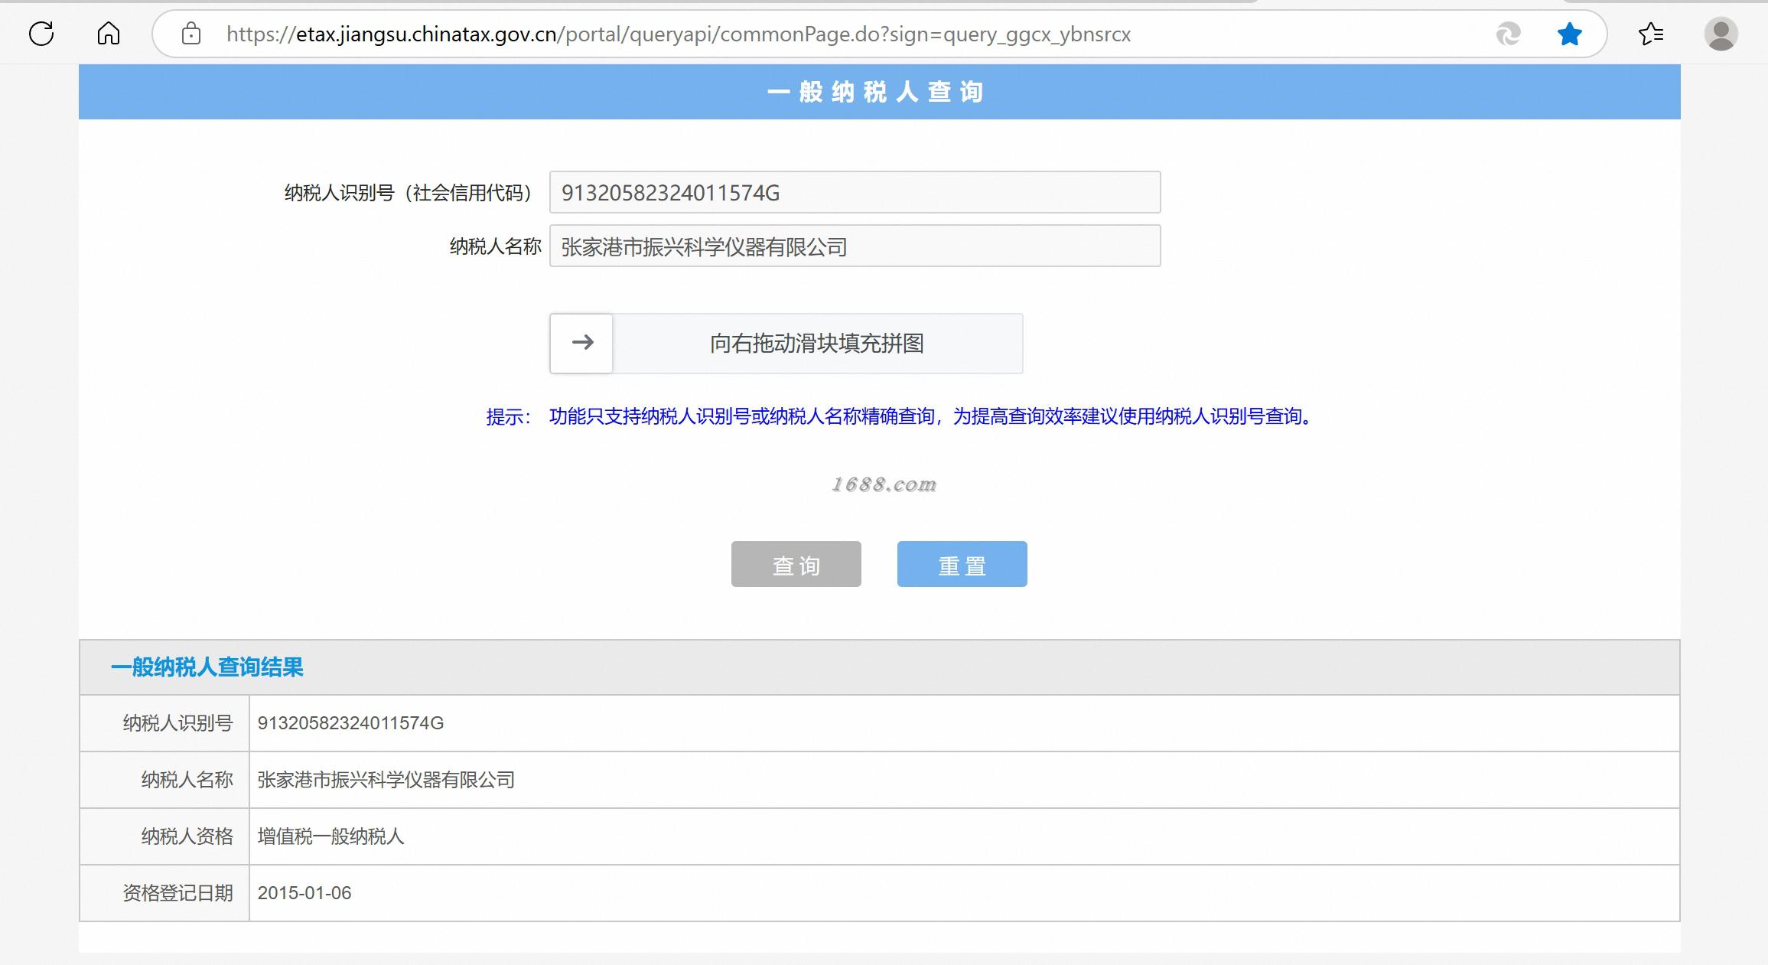View site security lock icon
This screenshot has height=965, width=1768.
click(191, 34)
